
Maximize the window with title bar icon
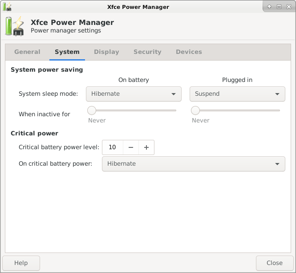[x=279, y=7]
